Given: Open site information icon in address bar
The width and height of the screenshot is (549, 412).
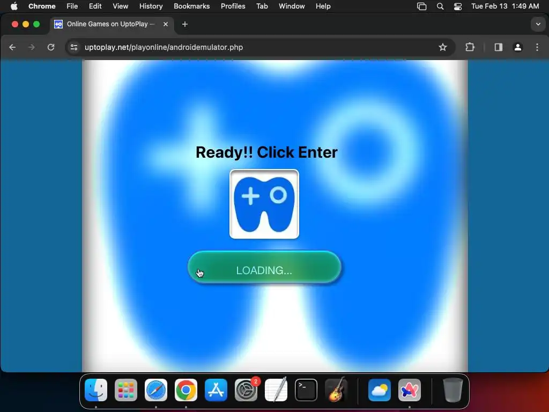Looking at the screenshot, I should [x=74, y=47].
